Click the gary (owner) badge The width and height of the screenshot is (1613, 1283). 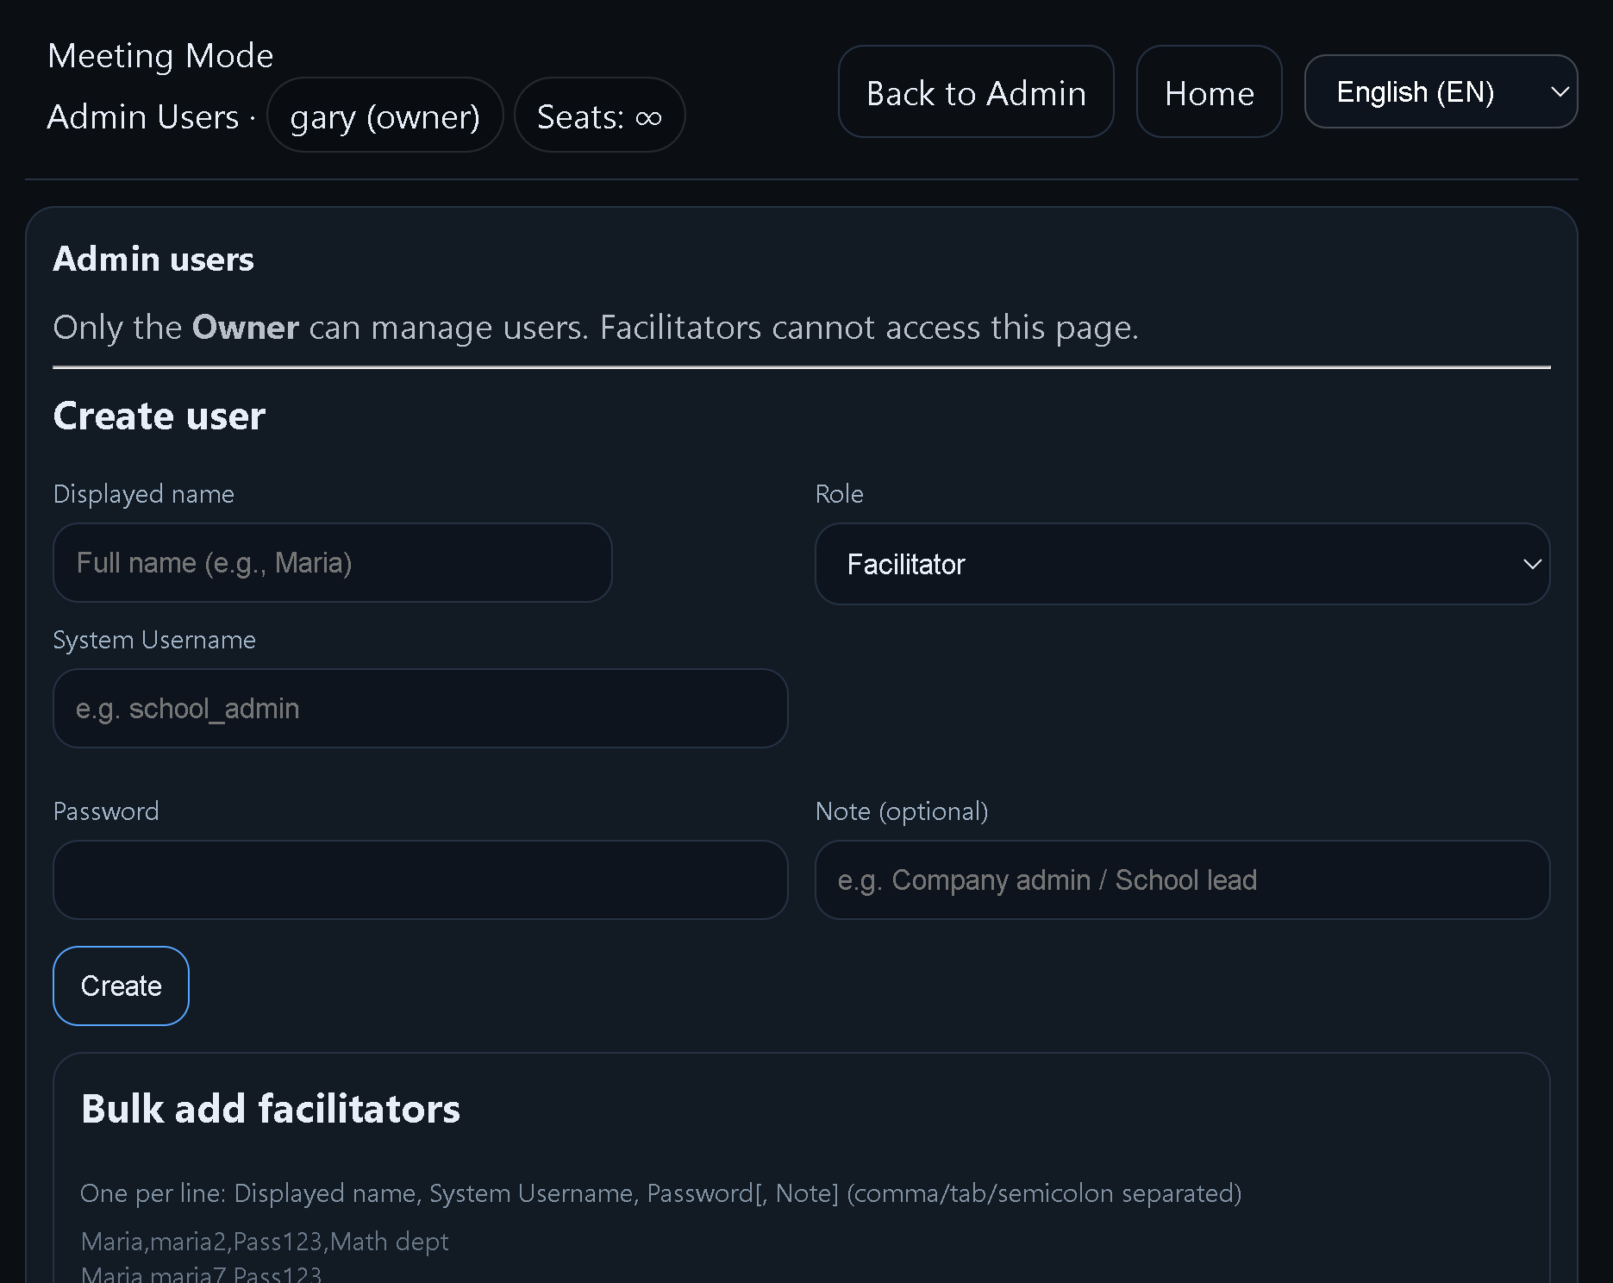pos(384,116)
